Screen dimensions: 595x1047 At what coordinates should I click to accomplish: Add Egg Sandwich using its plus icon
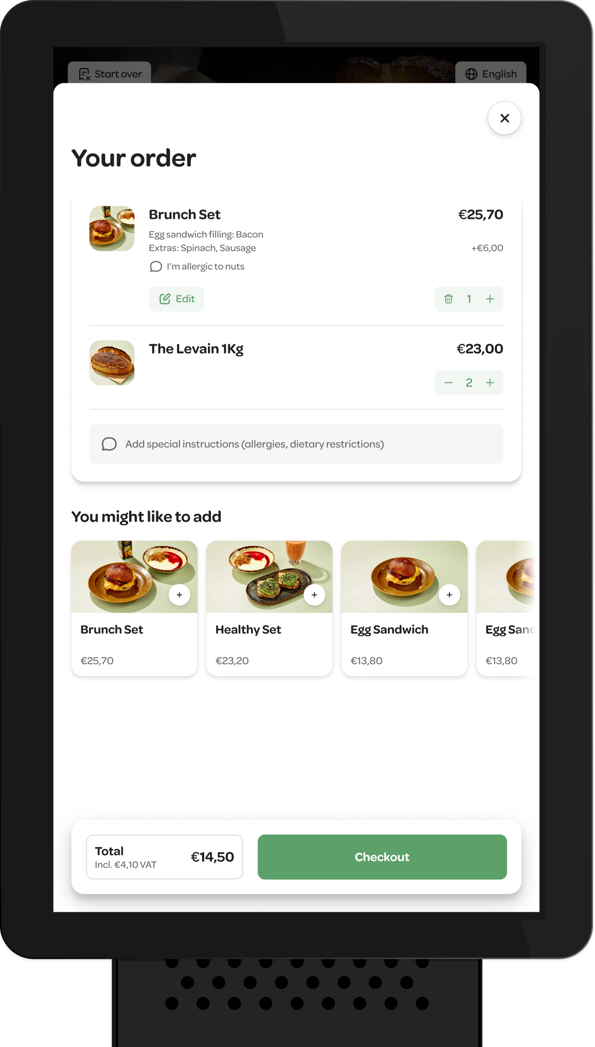(449, 595)
